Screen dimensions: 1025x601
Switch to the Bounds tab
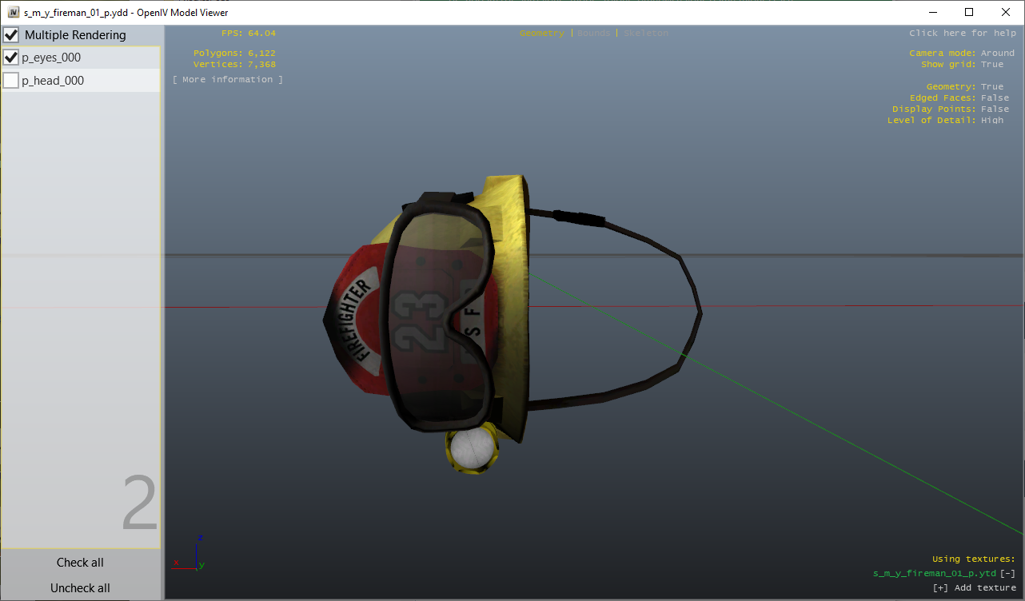pos(592,34)
